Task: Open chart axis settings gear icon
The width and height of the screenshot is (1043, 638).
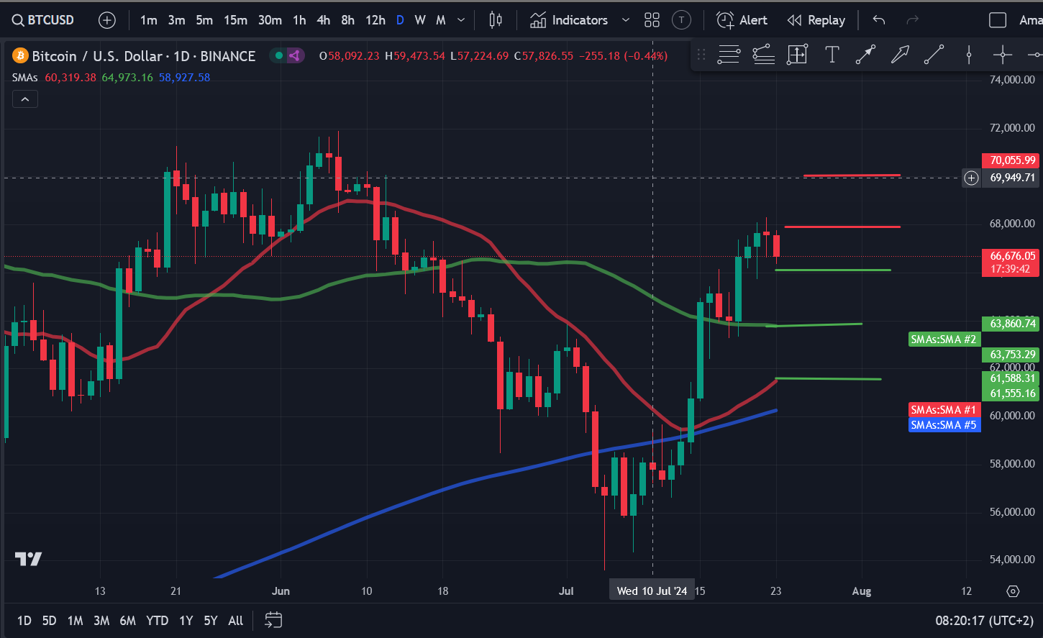Action: click(x=1013, y=591)
